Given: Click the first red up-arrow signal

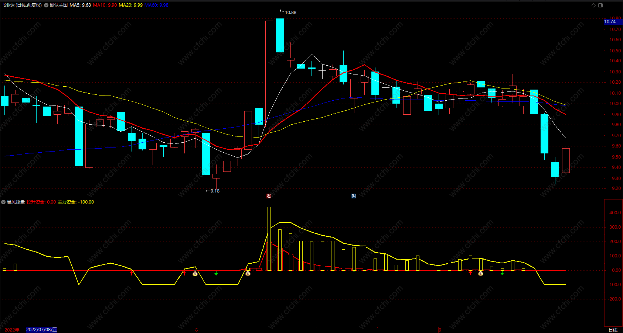Looking at the screenshot, I should [132, 273].
